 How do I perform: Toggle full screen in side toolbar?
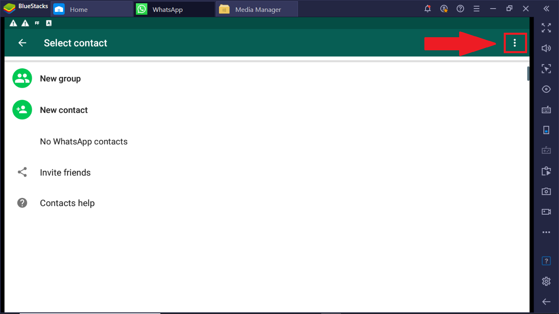(546, 28)
